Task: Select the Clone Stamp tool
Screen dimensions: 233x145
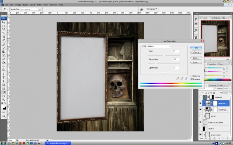Action: 3,52
